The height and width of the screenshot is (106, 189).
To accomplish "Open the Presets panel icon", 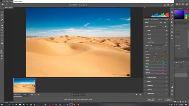I will 172,36.
